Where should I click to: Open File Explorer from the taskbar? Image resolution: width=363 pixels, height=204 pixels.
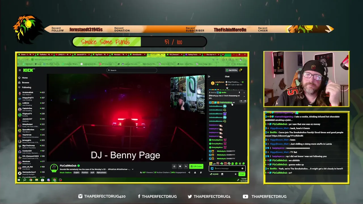point(37,180)
